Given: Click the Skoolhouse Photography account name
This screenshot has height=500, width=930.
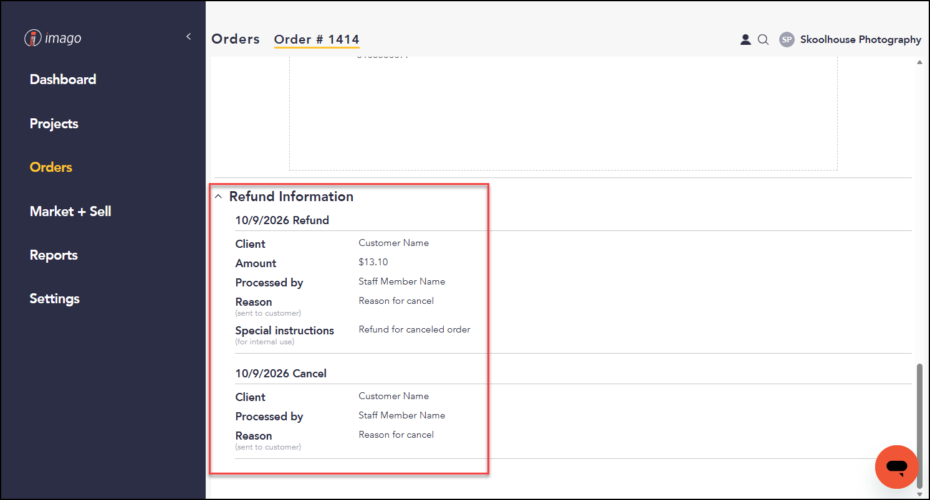Looking at the screenshot, I should pyautogui.click(x=861, y=39).
